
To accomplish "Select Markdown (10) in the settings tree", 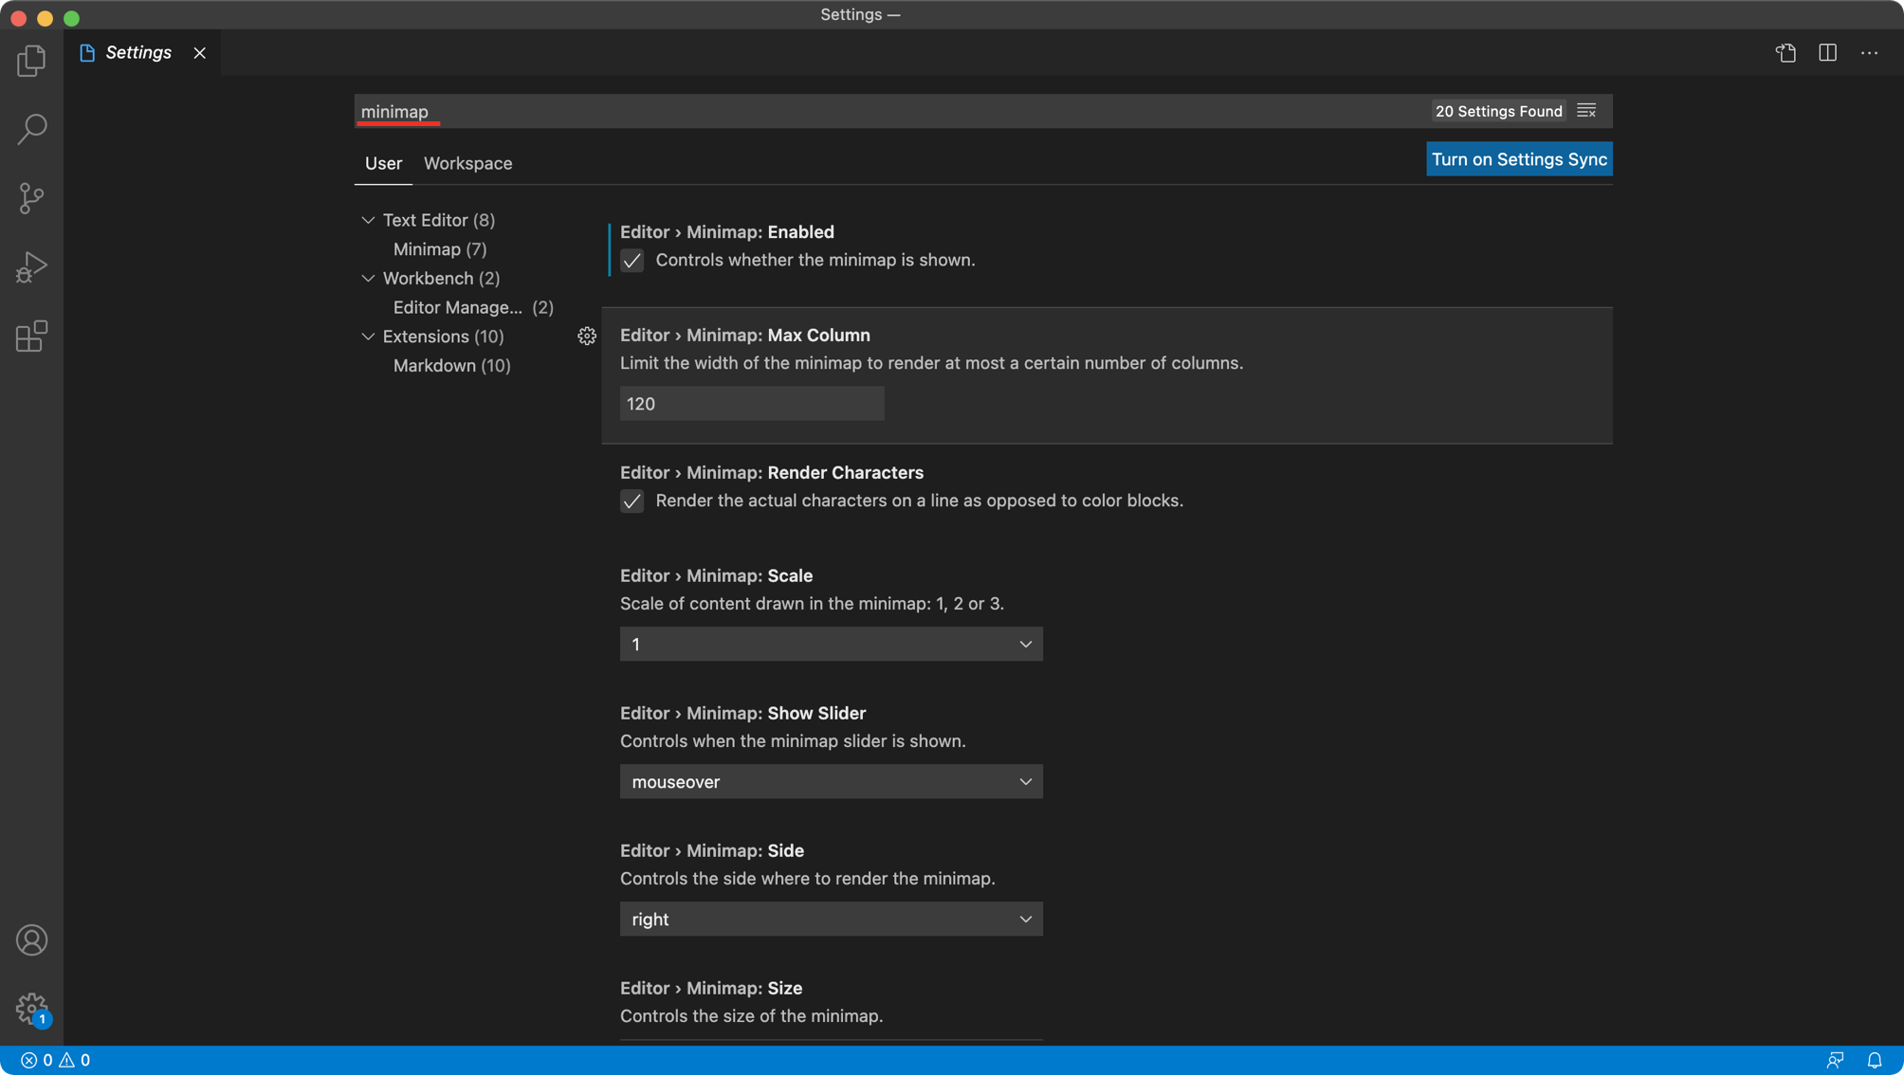I will point(451,365).
